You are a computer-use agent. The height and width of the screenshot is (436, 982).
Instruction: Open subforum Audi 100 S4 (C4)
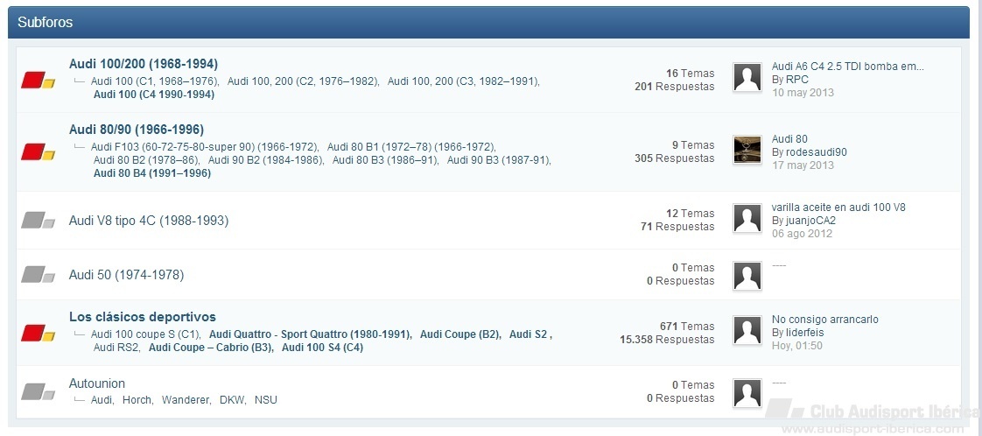(x=323, y=348)
